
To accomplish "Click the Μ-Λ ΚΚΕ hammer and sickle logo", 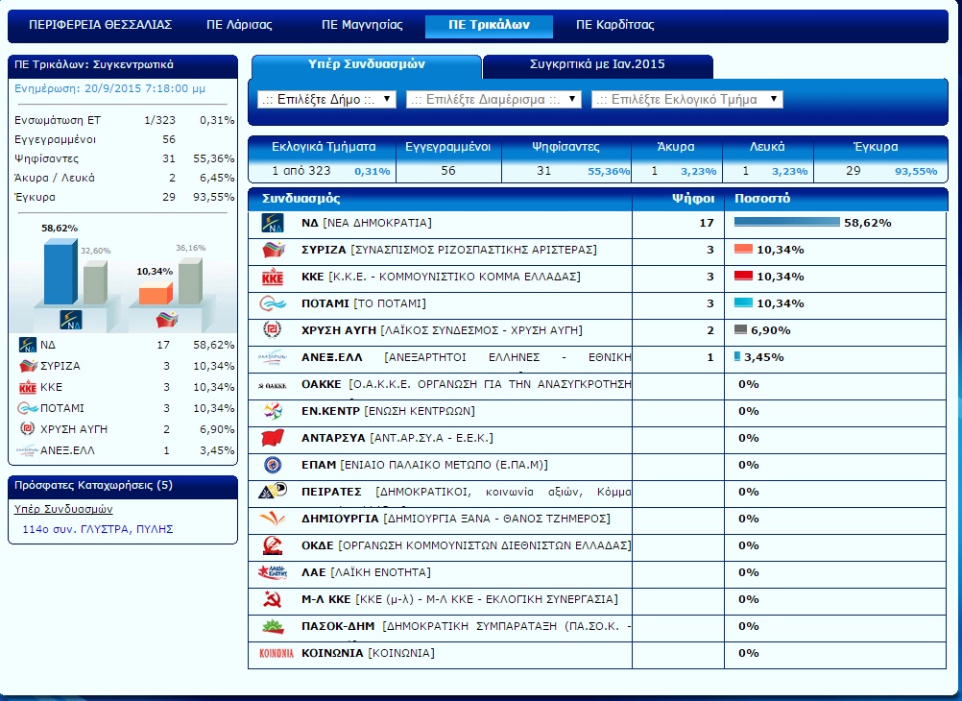I will tap(273, 599).
